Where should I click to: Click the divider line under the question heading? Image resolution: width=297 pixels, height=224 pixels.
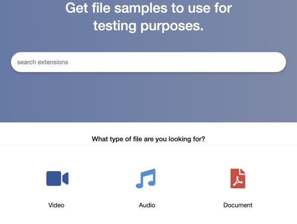click(x=148, y=146)
